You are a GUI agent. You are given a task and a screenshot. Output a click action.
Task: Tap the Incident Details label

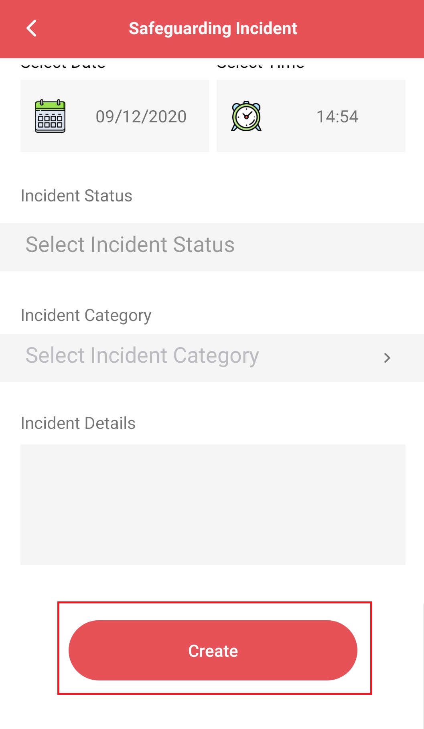[77, 422]
